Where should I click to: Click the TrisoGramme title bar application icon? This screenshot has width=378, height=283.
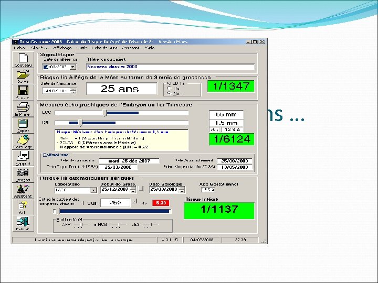coord(15,42)
